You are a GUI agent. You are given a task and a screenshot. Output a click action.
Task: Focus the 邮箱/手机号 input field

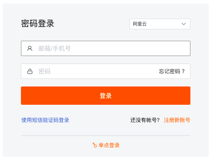click(105, 48)
